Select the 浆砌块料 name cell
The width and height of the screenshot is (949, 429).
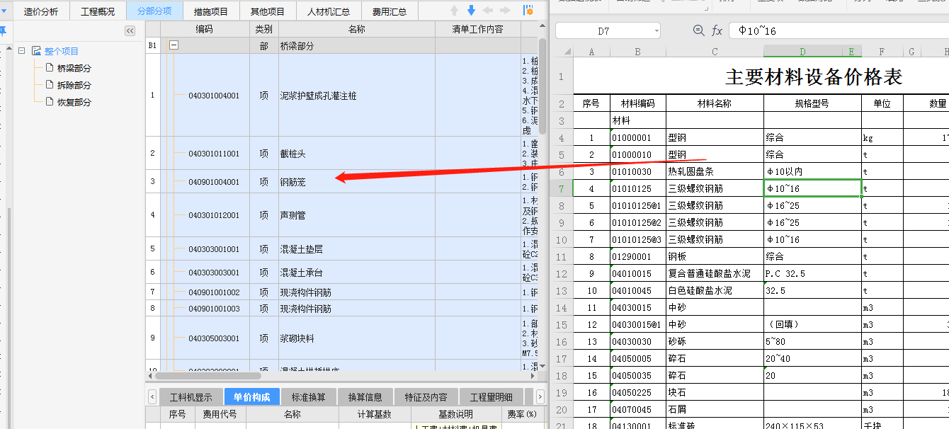(x=357, y=338)
